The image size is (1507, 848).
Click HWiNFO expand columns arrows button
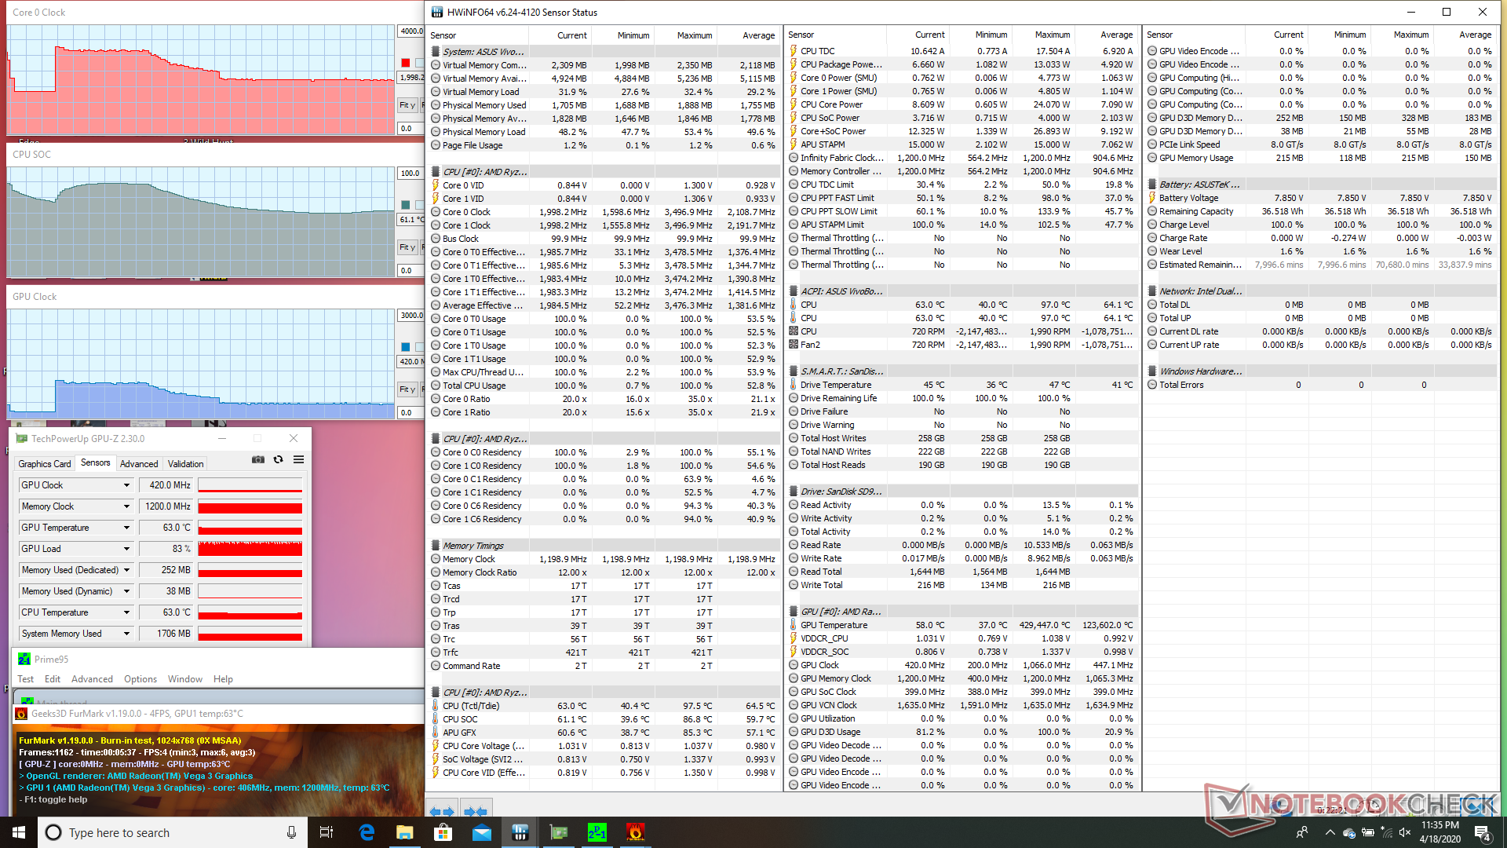click(x=442, y=811)
